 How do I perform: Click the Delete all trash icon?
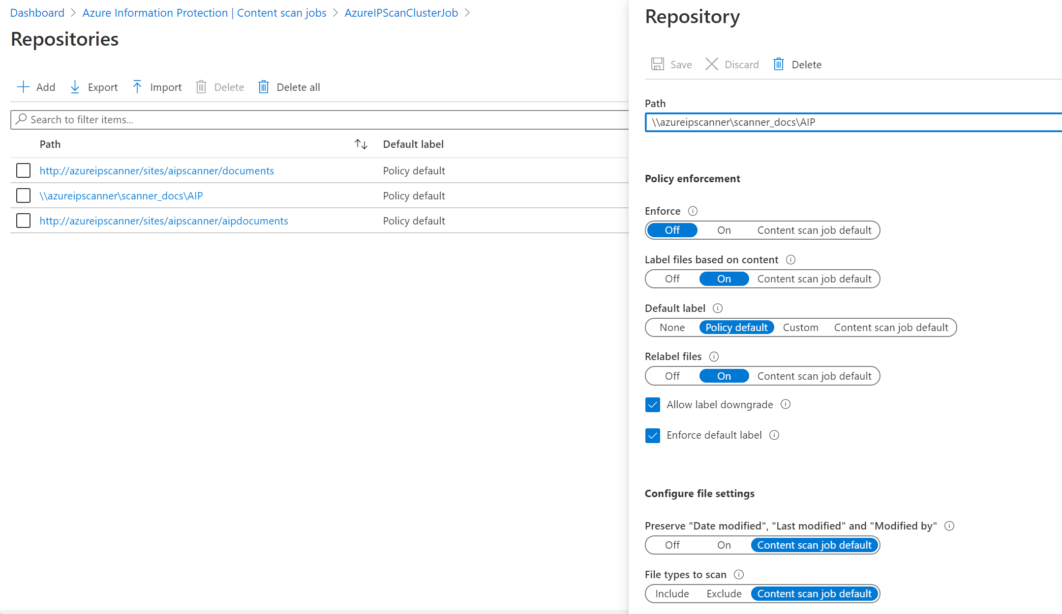tap(264, 87)
